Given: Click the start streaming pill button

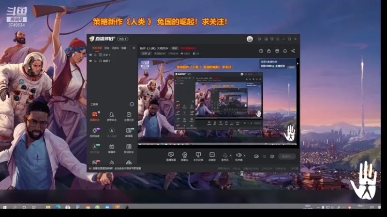Looking at the screenshot, I should click(x=287, y=156).
